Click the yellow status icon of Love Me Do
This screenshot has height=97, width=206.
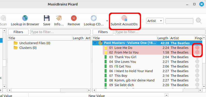click(106, 48)
